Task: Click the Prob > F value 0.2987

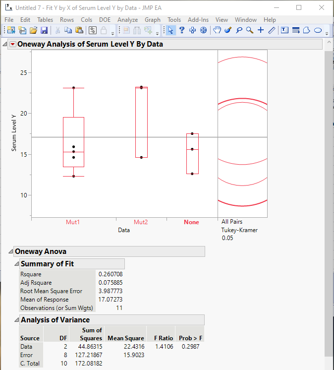Action: (190, 347)
